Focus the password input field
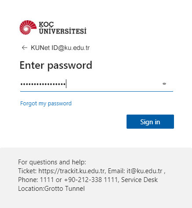192x208 pixels. [97, 84]
